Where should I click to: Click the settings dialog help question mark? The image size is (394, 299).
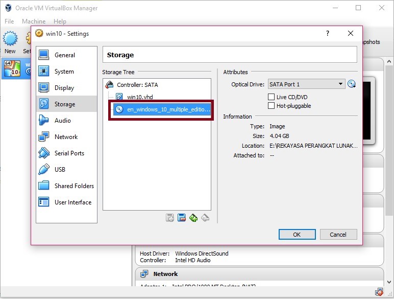(x=328, y=33)
